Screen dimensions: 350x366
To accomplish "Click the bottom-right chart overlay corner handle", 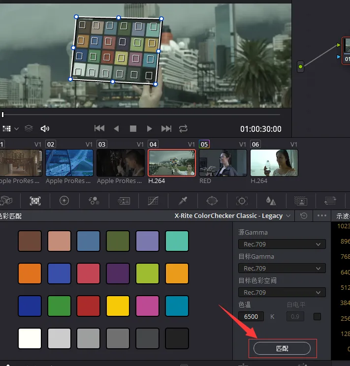I will [156, 84].
